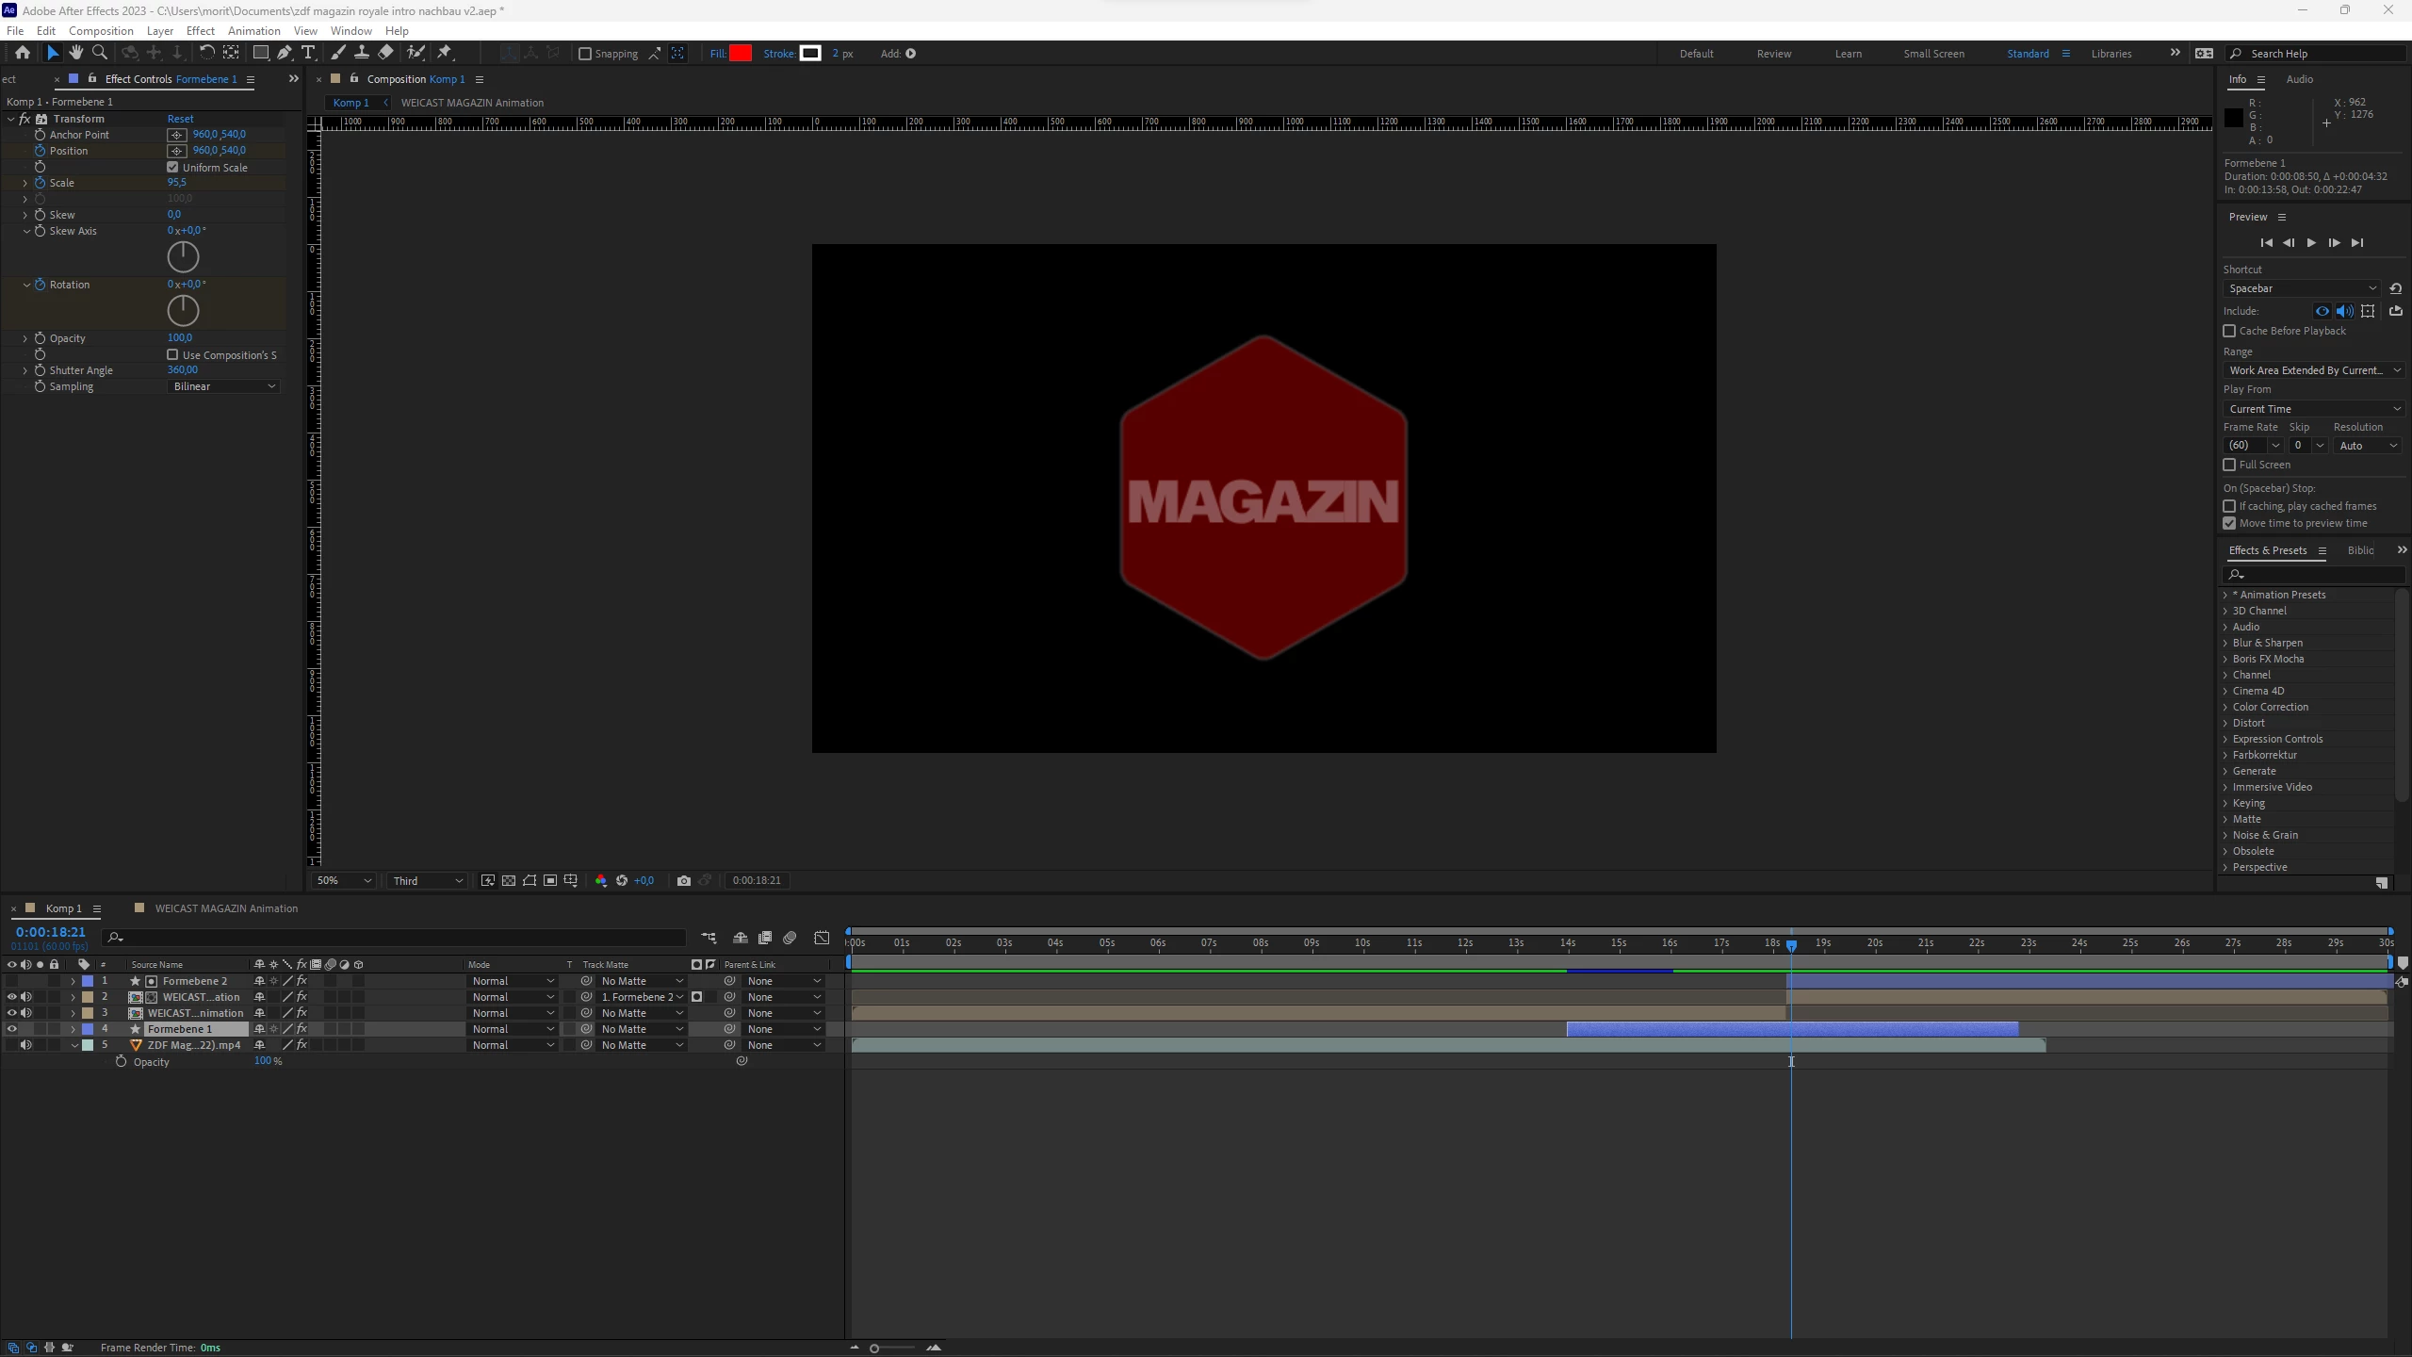
Task: Select the Pen tool
Action: click(x=285, y=53)
